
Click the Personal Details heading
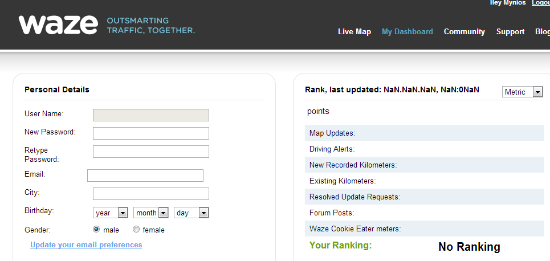[x=57, y=90]
